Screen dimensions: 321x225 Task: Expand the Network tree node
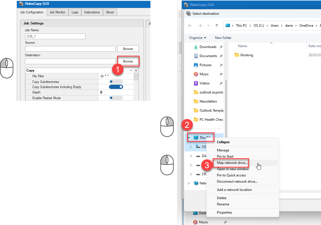(x=189, y=183)
